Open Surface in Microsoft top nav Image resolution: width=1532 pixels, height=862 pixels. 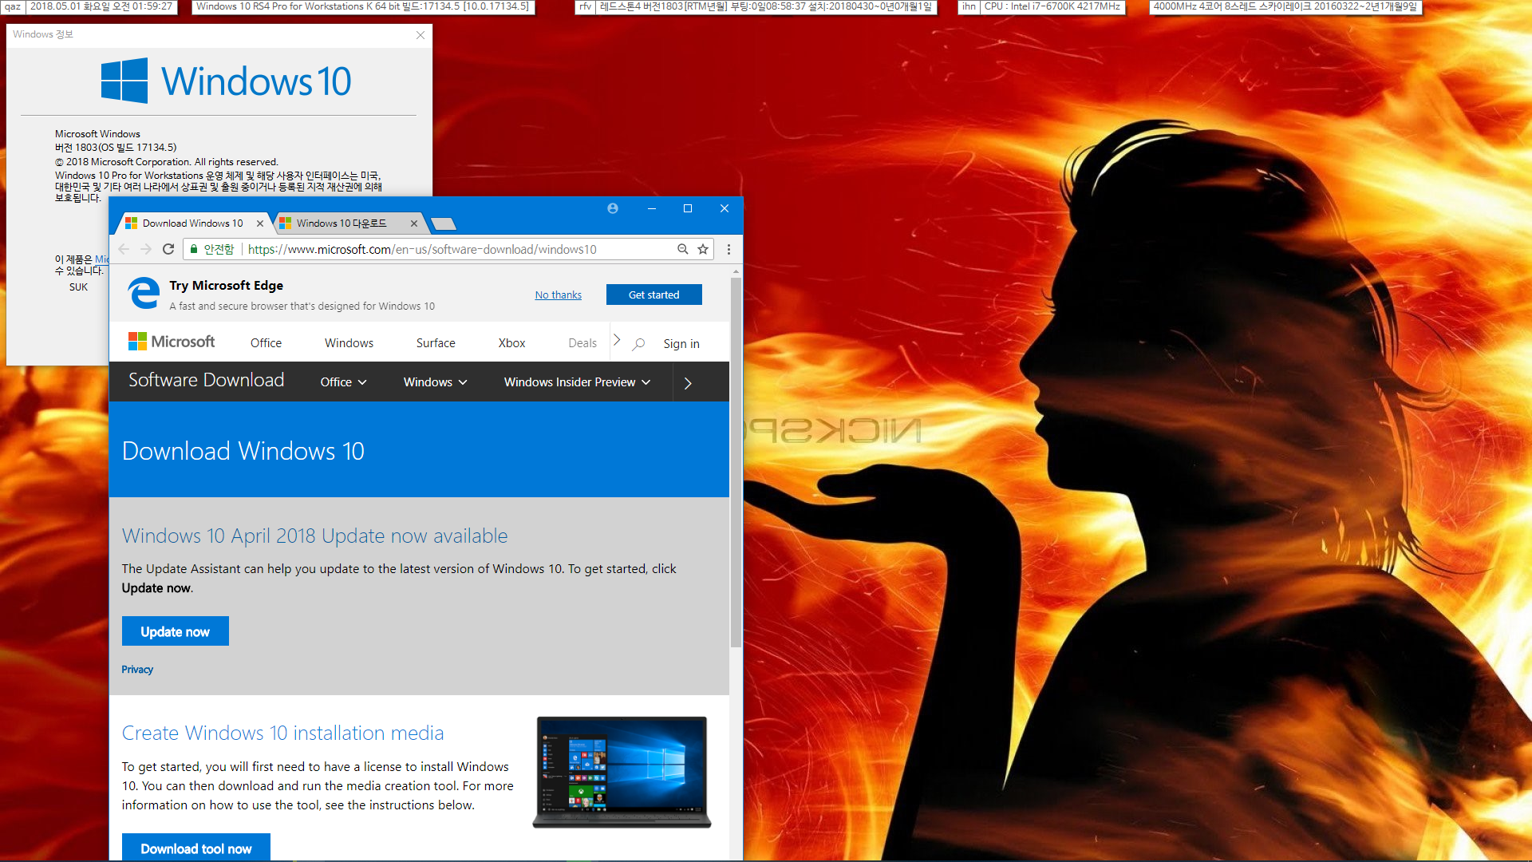436,343
